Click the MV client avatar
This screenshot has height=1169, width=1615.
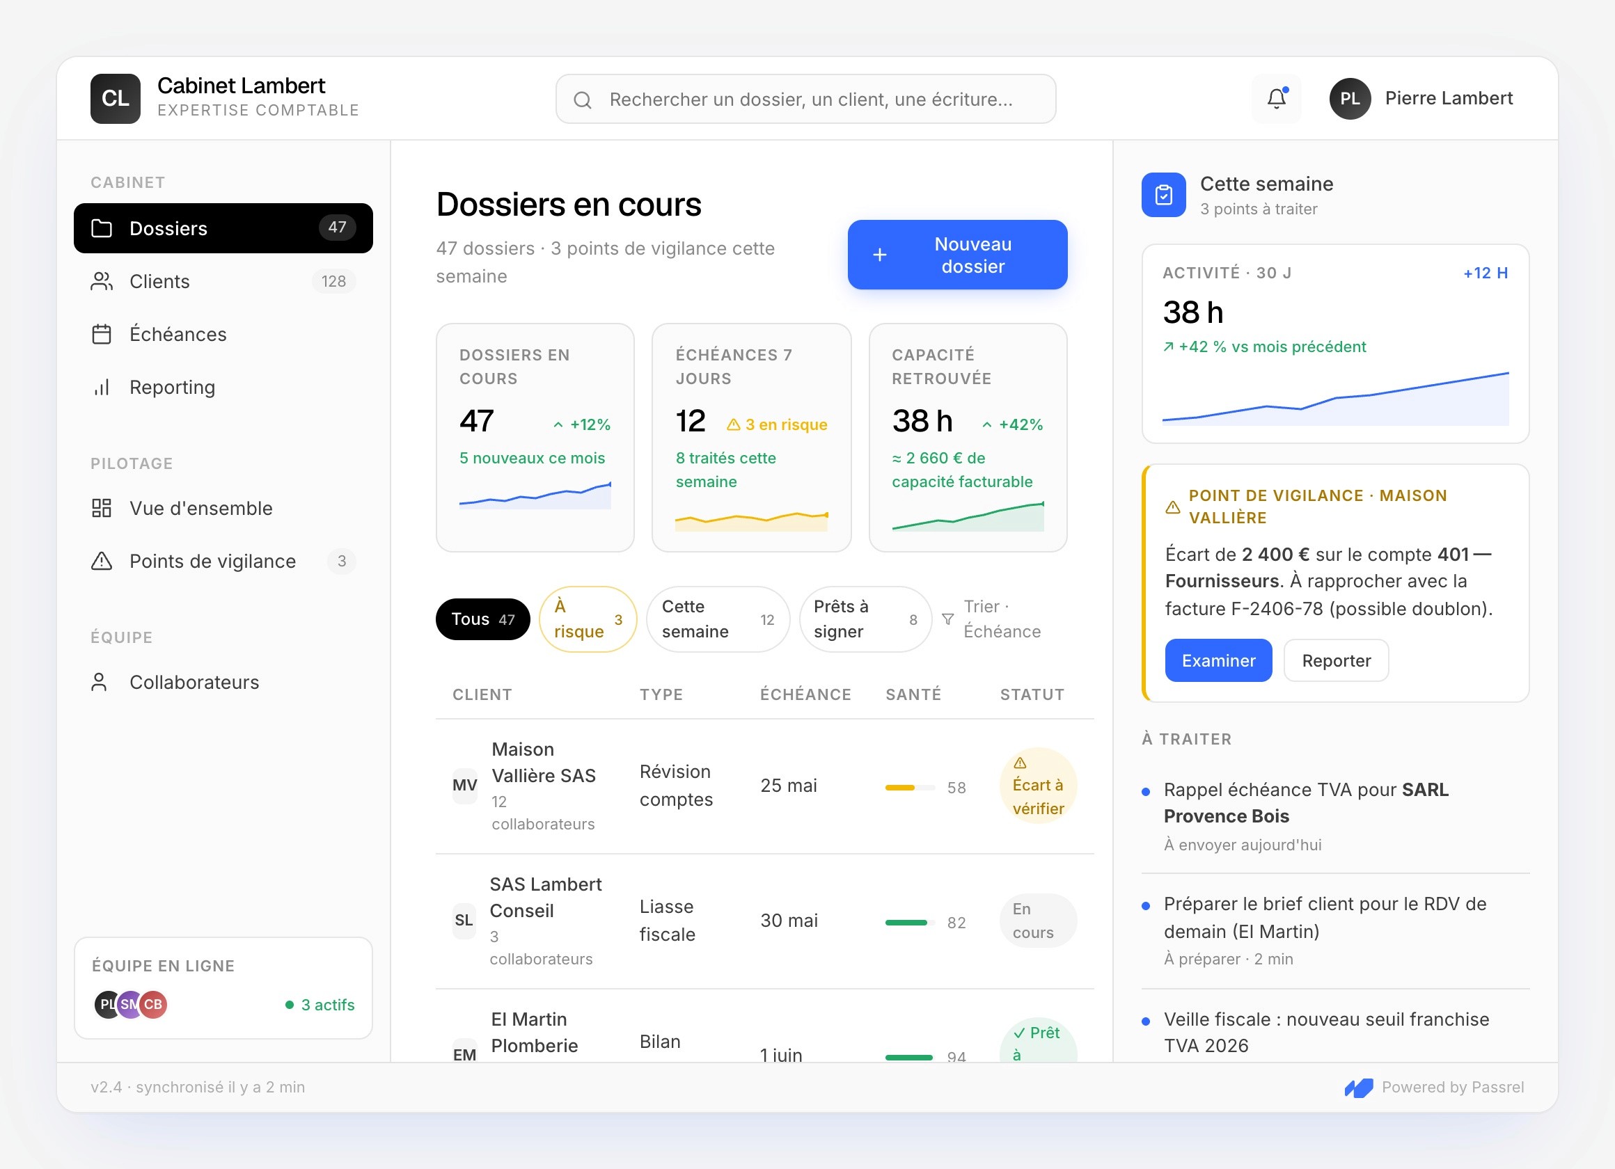(464, 786)
